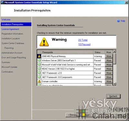Click Warning status of Domain controller row
This screenshot has width=129, height=121.
tap(98, 81)
